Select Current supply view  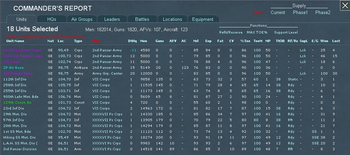point(278,13)
